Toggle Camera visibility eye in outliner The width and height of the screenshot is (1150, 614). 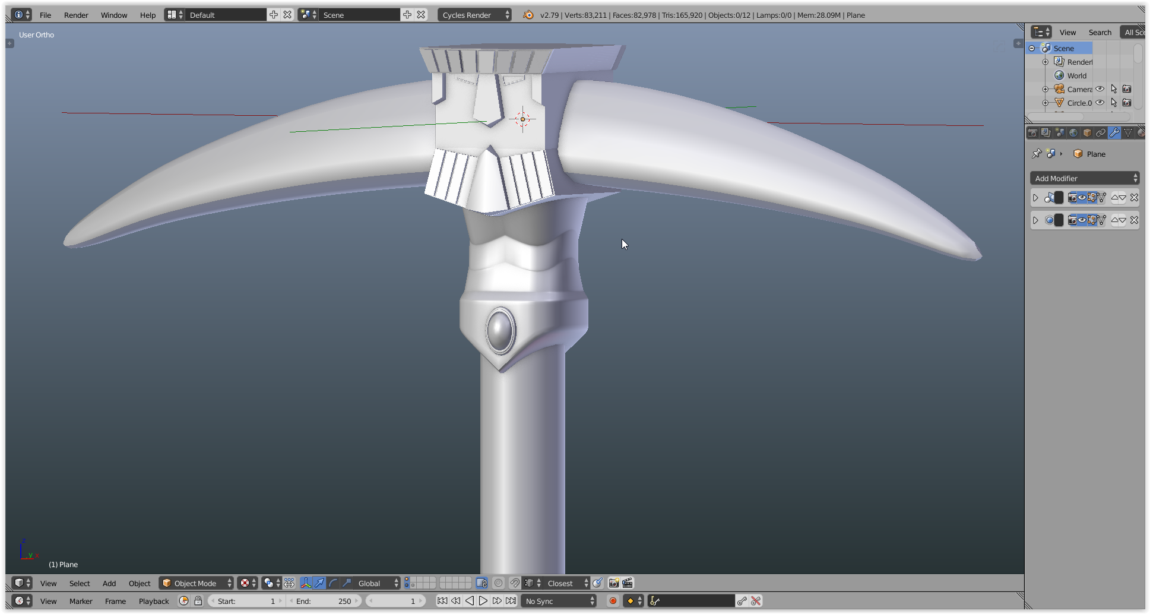(1100, 89)
